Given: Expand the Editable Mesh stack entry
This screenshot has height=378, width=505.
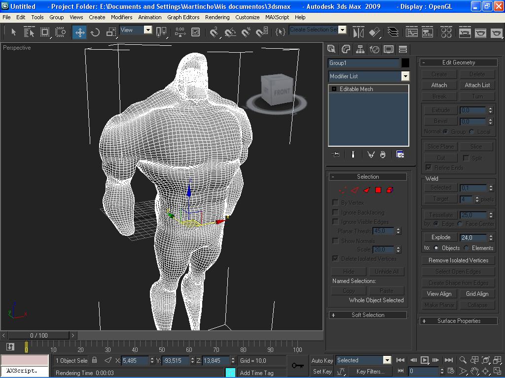Looking at the screenshot, I should click(334, 89).
